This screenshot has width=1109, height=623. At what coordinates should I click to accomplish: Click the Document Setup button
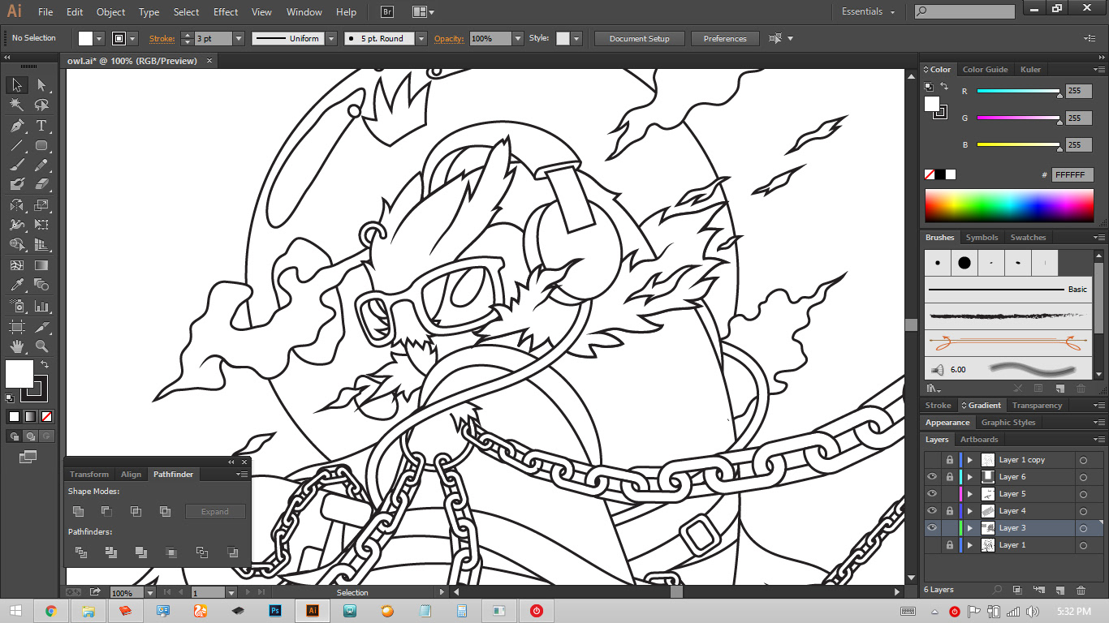pyautogui.click(x=640, y=38)
